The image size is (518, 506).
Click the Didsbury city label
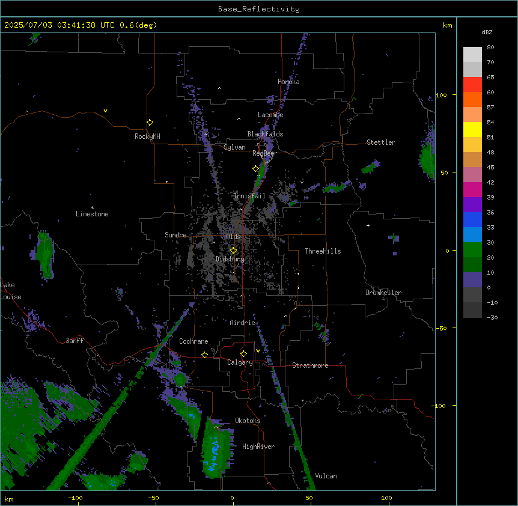(x=230, y=259)
